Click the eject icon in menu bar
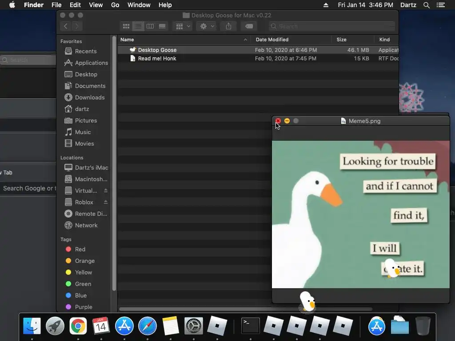455x341 pixels. [x=326, y=5]
